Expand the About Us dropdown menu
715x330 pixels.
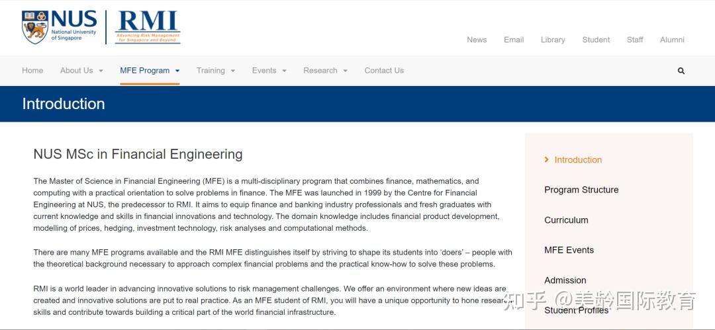(x=81, y=71)
